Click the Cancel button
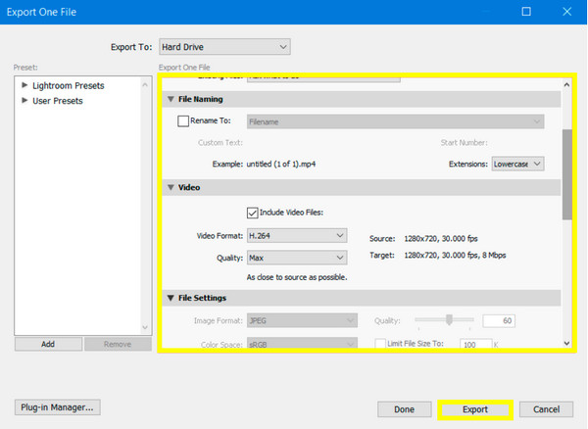This screenshot has width=588, height=429. tap(547, 409)
